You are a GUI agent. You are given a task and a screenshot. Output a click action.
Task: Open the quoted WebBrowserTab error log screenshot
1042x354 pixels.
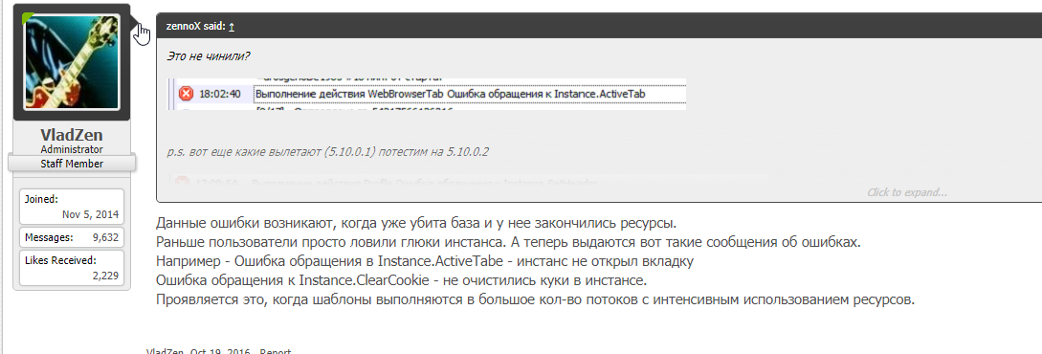(427, 95)
